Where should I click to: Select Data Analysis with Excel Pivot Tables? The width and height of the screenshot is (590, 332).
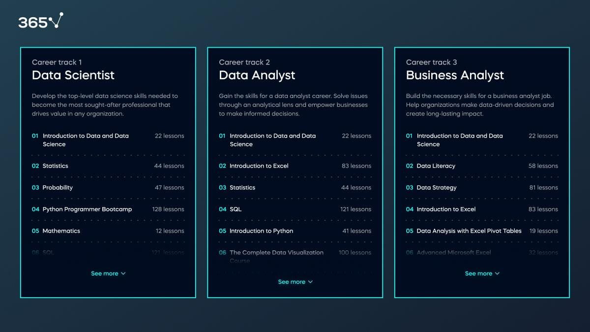coord(469,231)
